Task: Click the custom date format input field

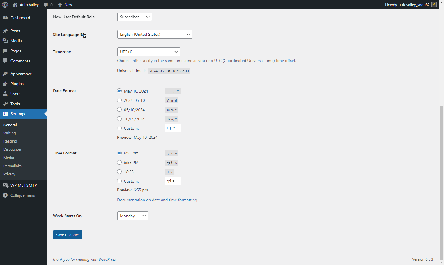Action: 173,128
